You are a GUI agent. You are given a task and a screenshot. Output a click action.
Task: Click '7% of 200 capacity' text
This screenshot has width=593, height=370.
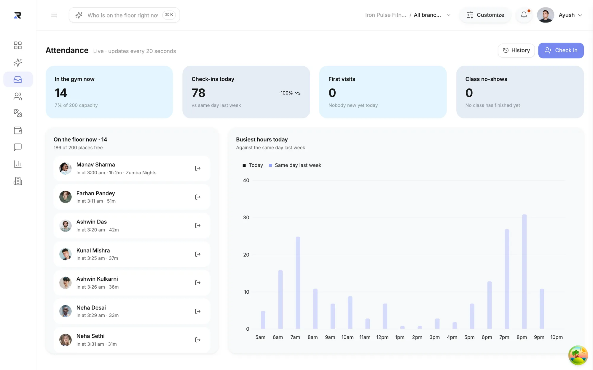click(76, 105)
